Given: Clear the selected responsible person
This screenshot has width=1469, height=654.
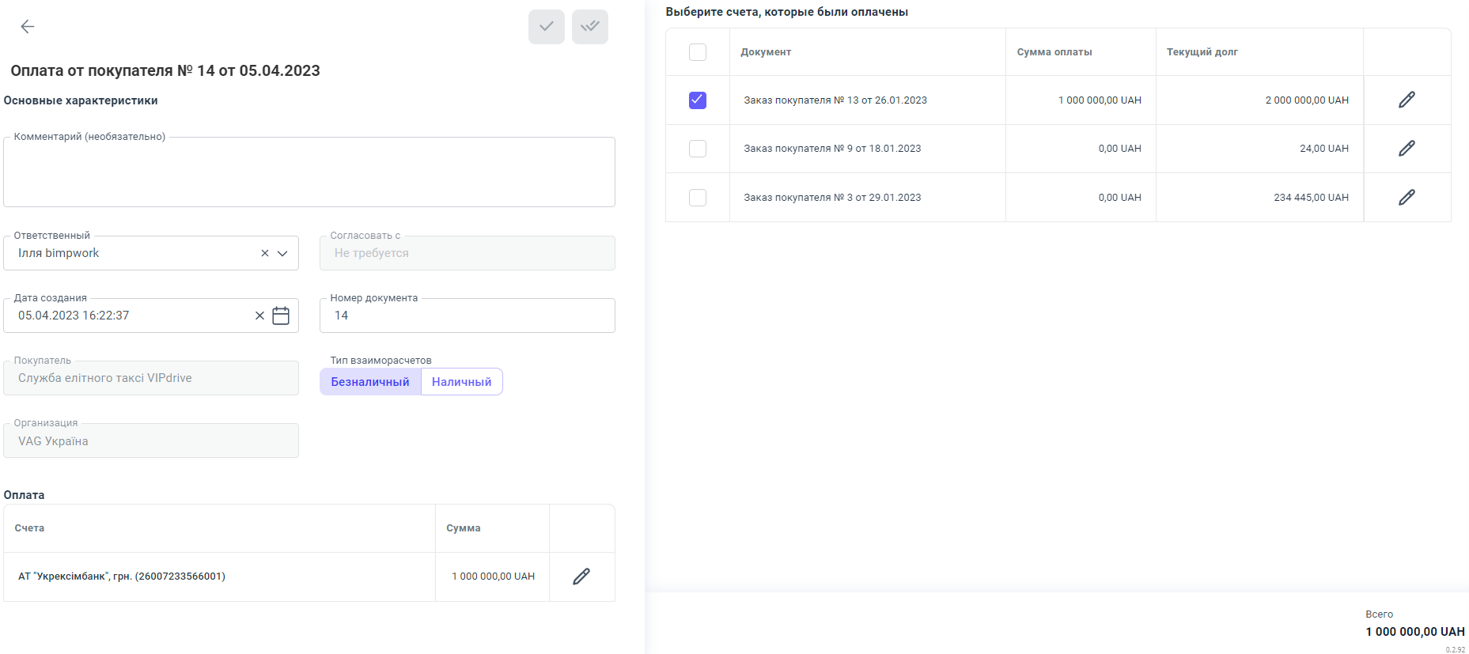Looking at the screenshot, I should pos(265,253).
